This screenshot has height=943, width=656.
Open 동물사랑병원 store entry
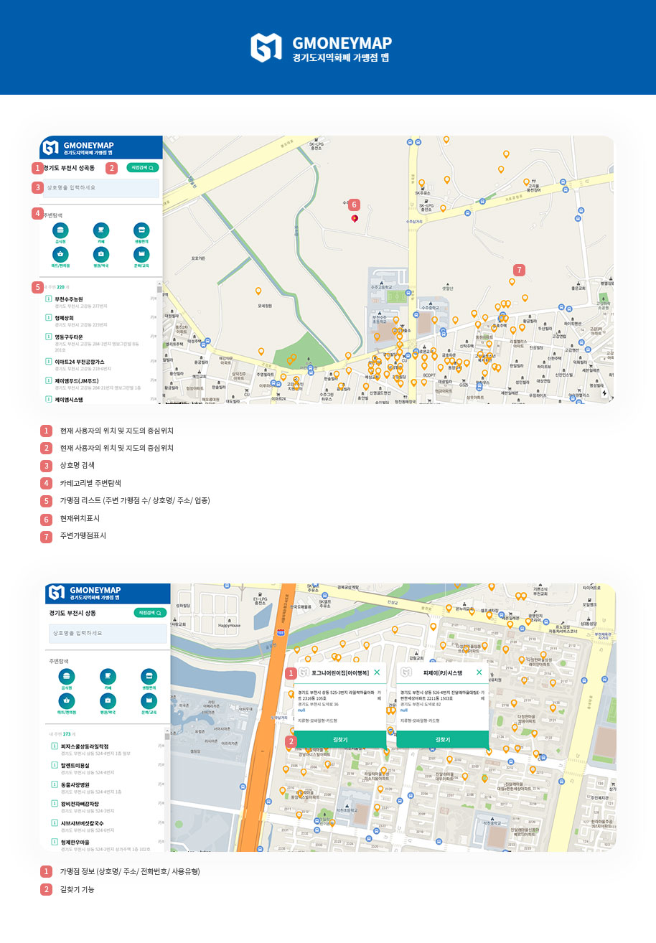106,788
